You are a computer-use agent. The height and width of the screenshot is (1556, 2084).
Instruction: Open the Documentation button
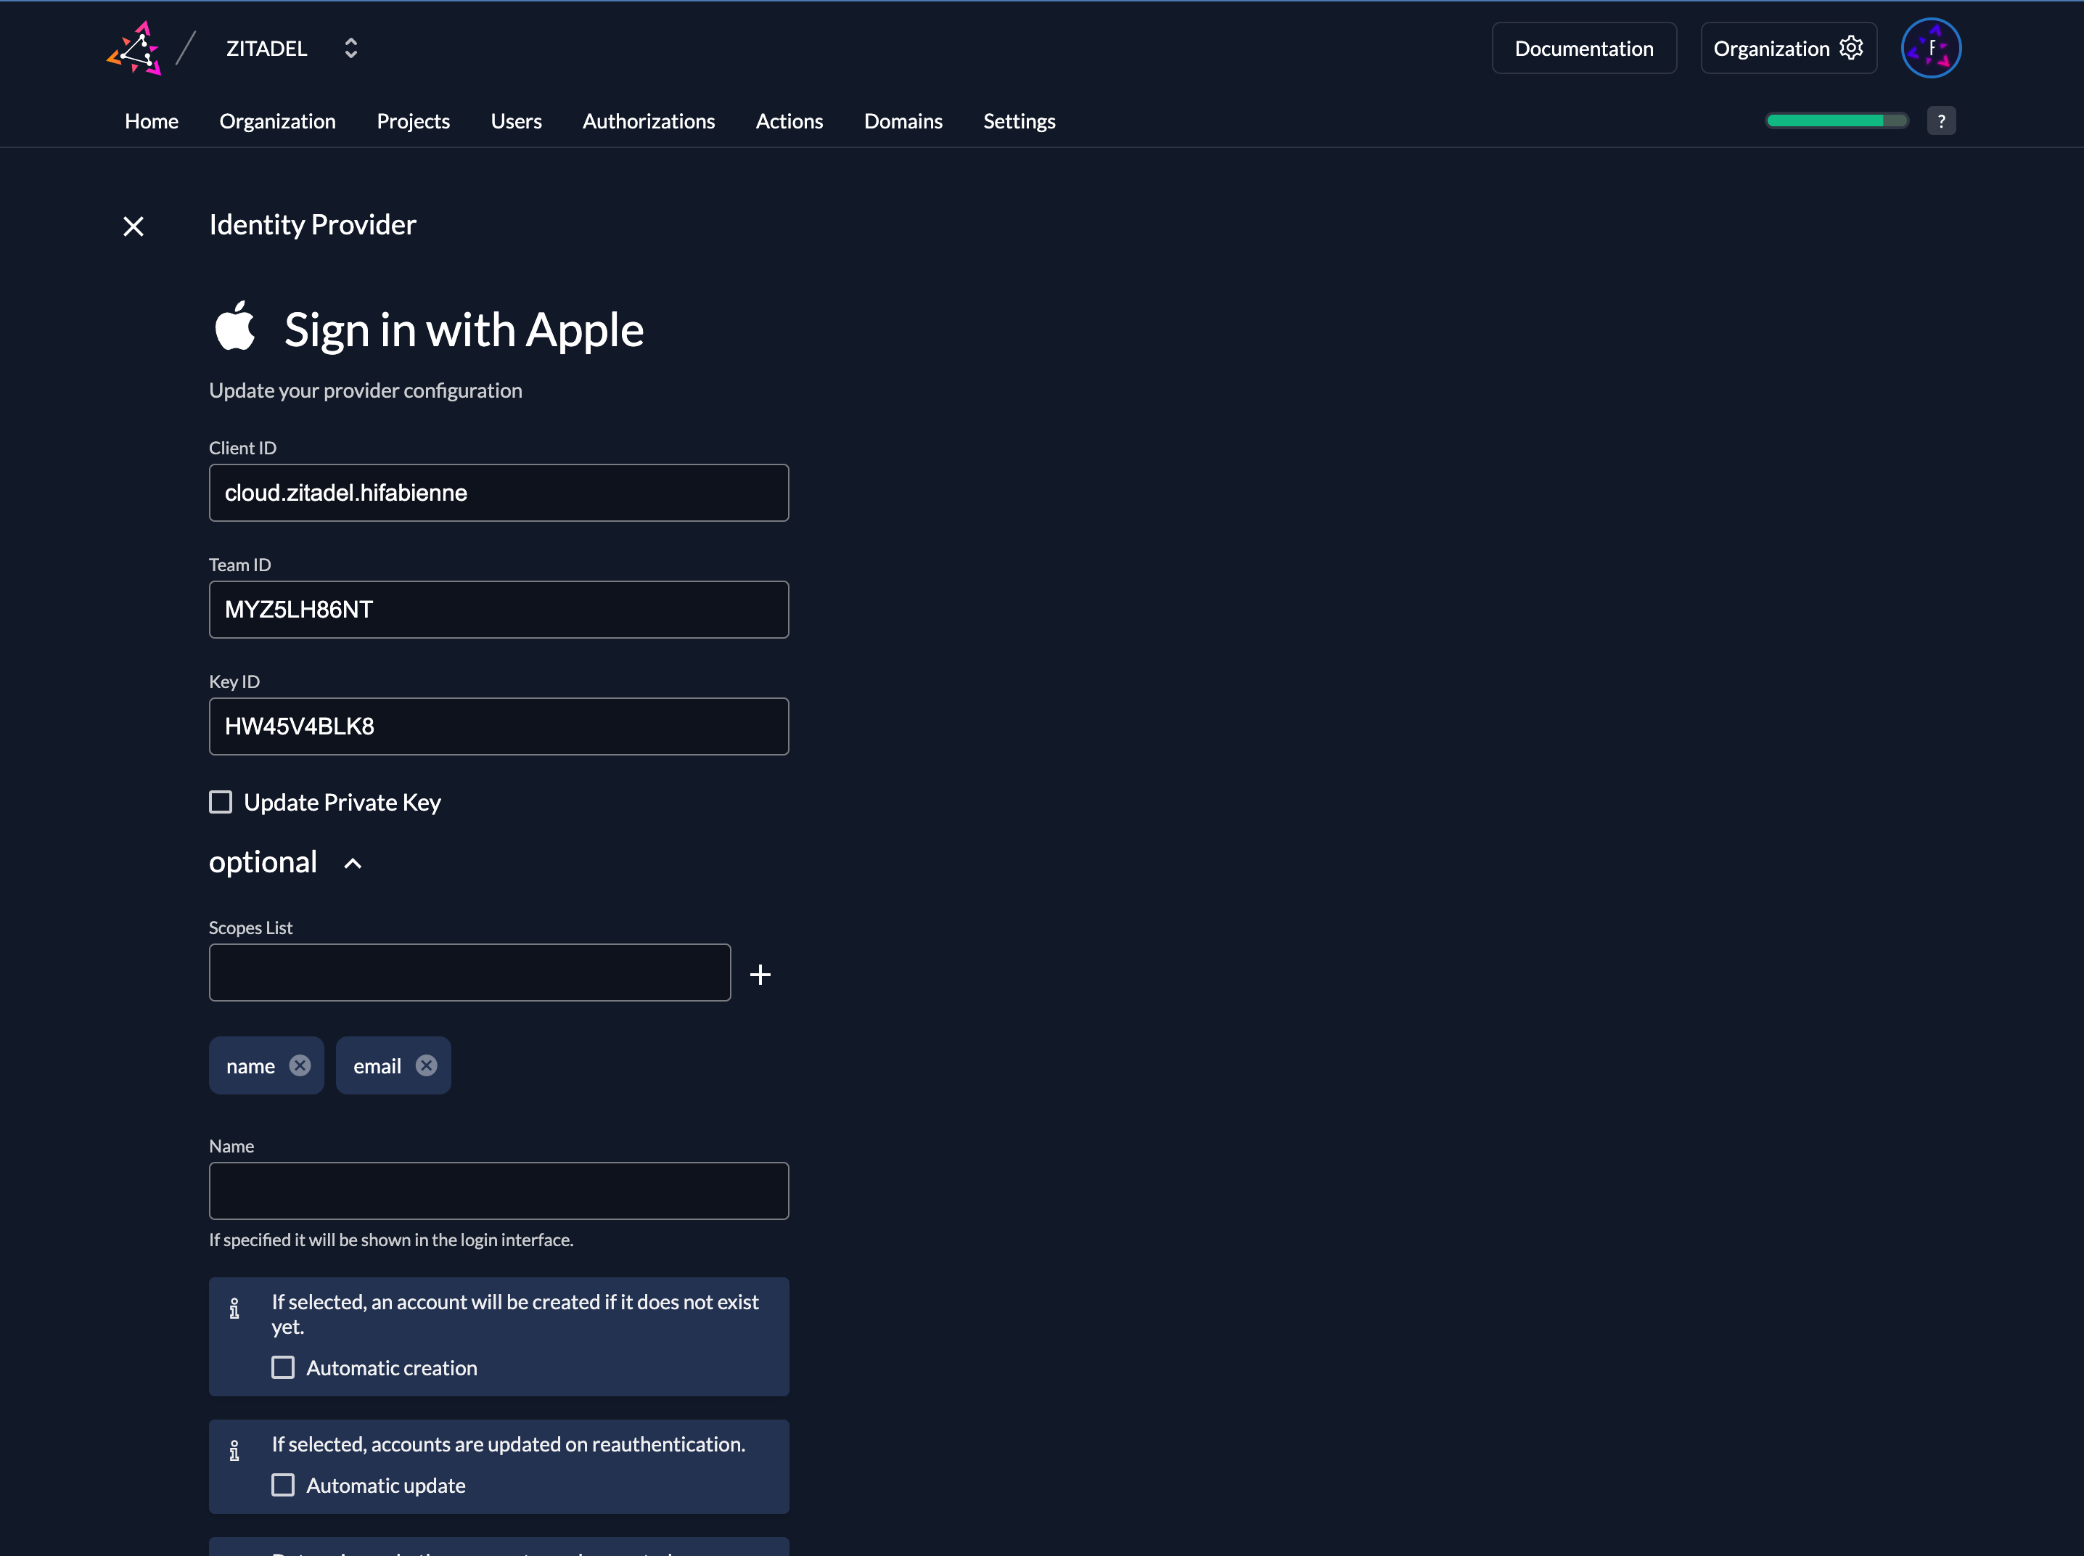(1583, 48)
